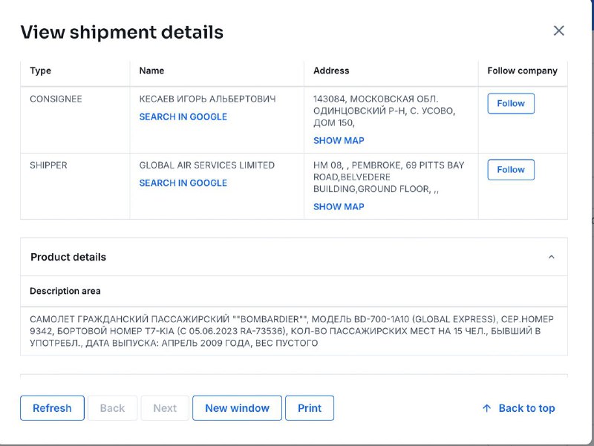Select the Bombardier aircraft description text
The height and width of the screenshot is (446, 594).
(292, 331)
